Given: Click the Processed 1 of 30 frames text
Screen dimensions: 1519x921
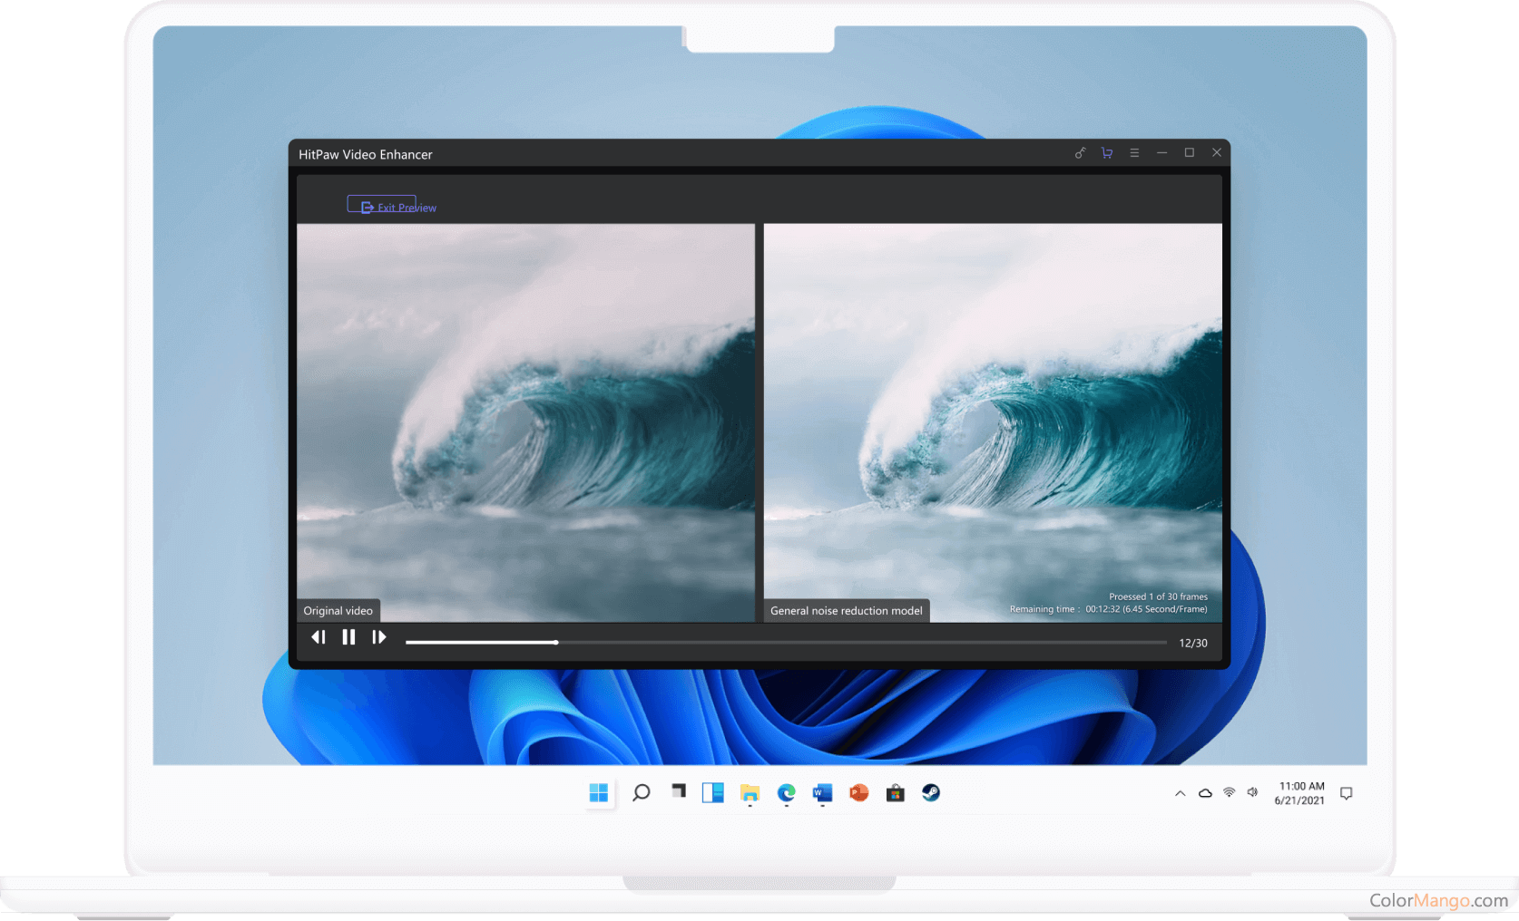Looking at the screenshot, I should (x=1158, y=596).
